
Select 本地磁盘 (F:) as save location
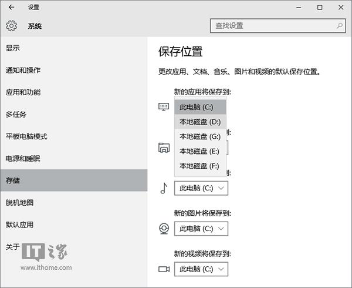pyautogui.click(x=200, y=166)
